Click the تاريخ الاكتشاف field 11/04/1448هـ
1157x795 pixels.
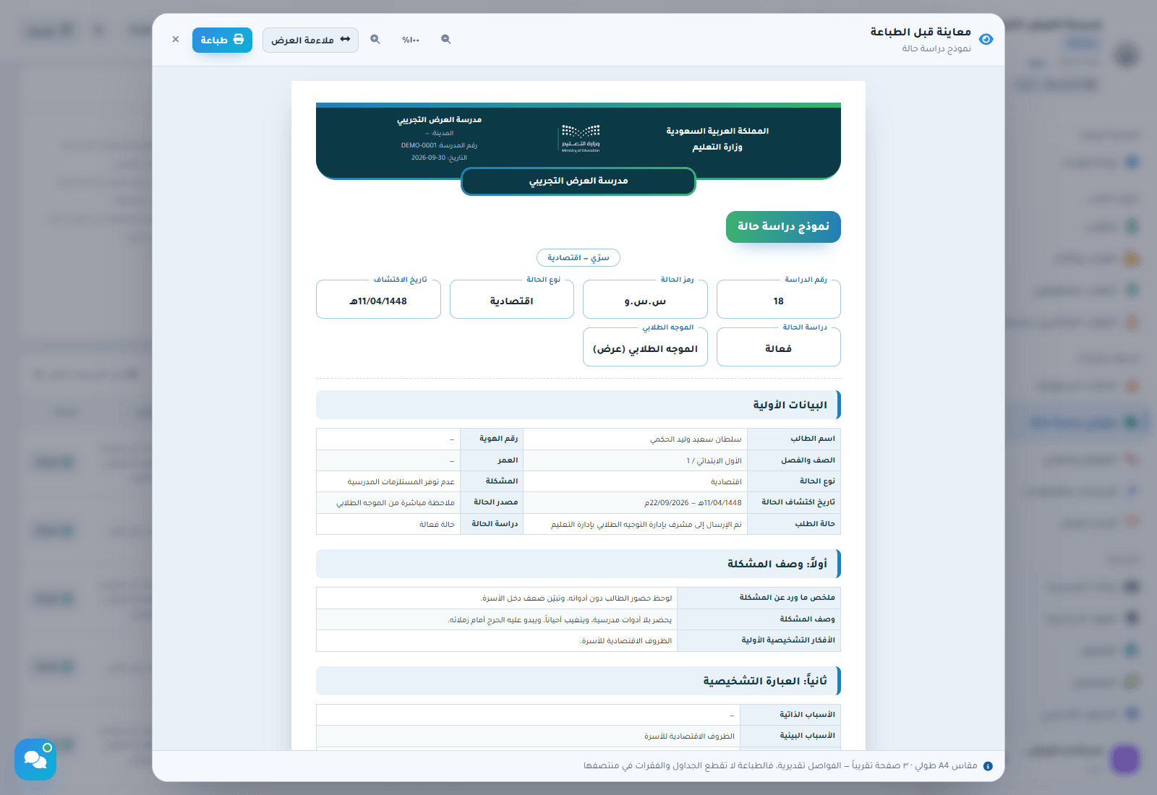[x=378, y=299]
